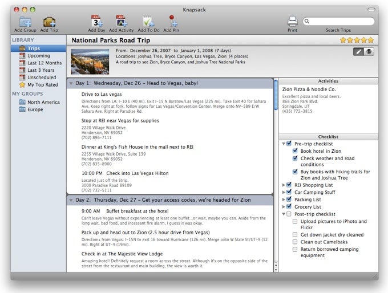Open the North America group
This screenshot has width=388, height=293.
[43, 103]
